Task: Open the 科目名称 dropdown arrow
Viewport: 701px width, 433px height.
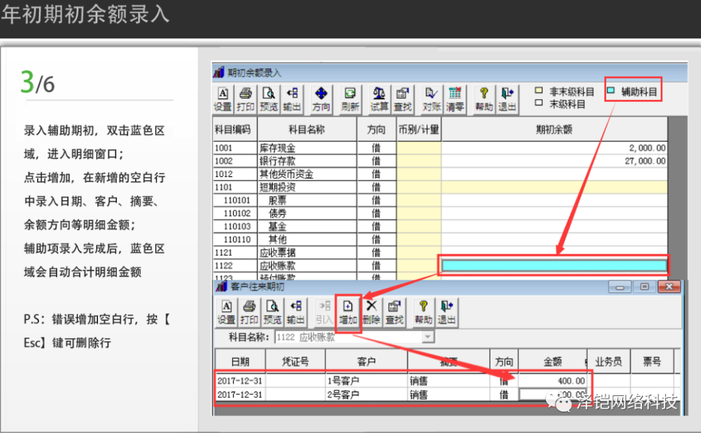Action: (427, 337)
